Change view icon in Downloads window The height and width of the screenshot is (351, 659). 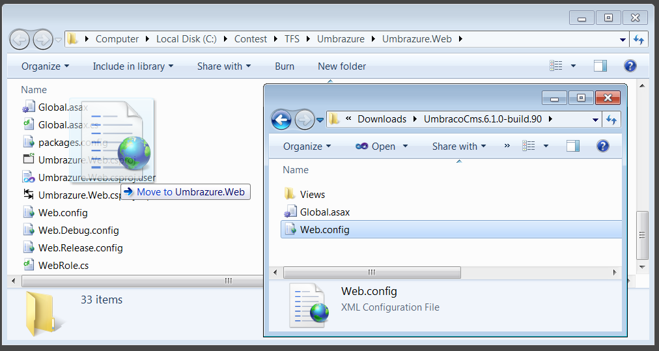pyautogui.click(x=529, y=146)
